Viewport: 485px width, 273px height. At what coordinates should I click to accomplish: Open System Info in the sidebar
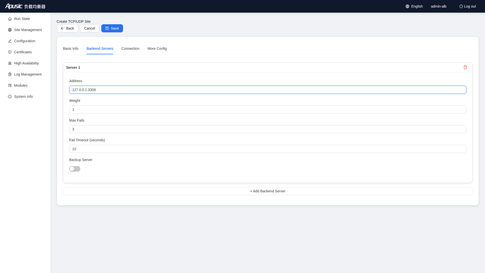(x=25, y=97)
